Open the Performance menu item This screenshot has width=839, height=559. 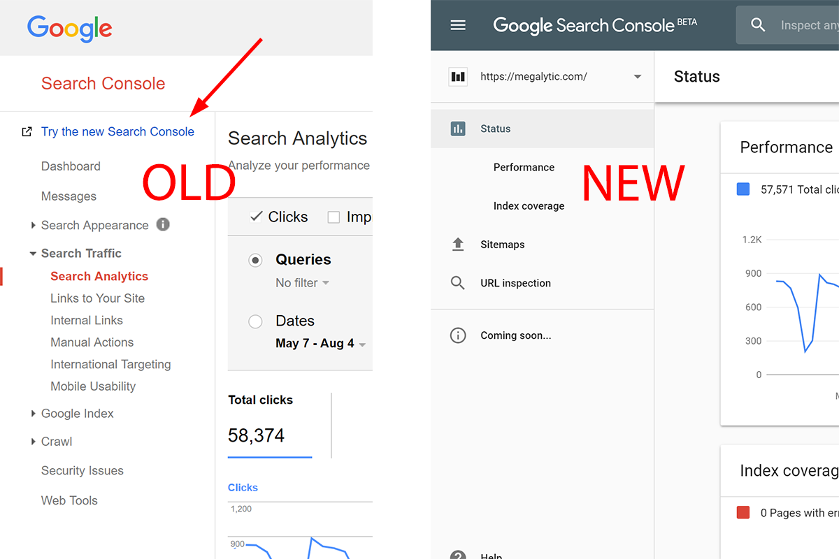tap(524, 168)
